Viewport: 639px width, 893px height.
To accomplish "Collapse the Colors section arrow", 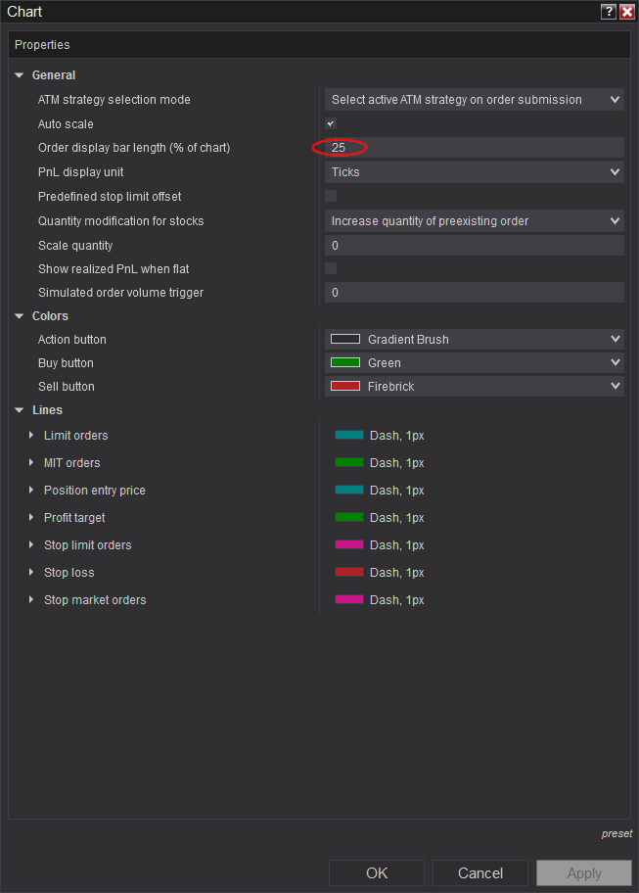I will [19, 316].
